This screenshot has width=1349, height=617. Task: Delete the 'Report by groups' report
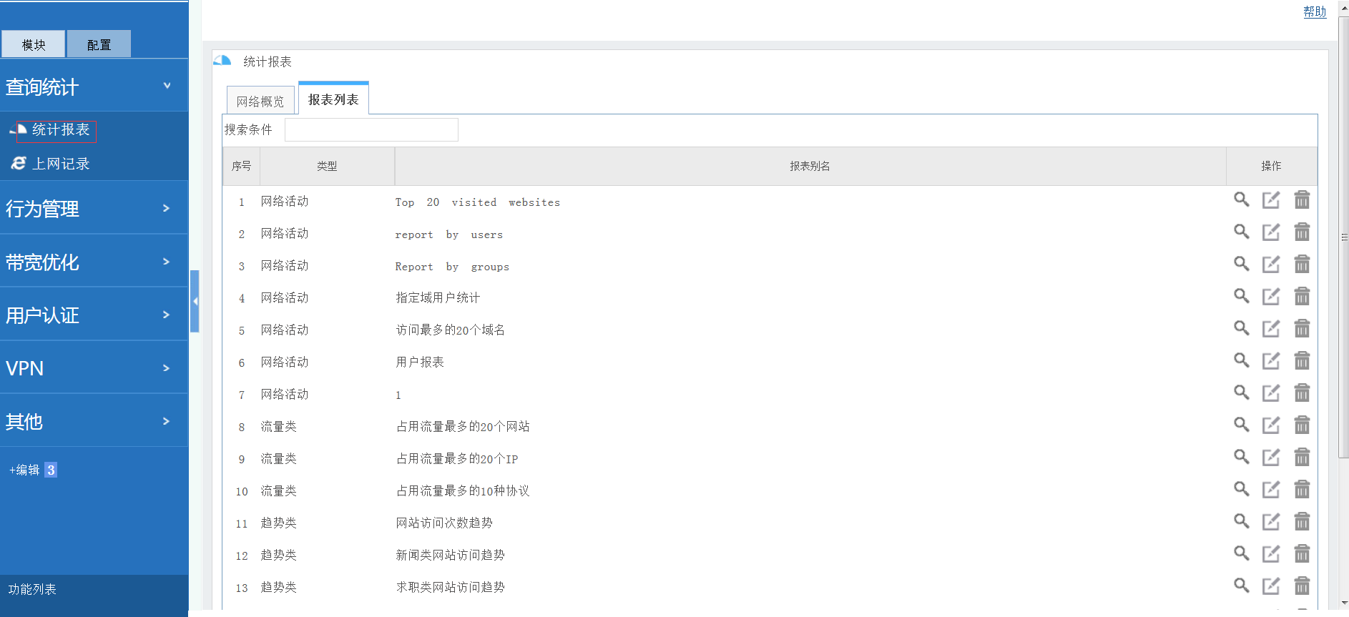1302,265
